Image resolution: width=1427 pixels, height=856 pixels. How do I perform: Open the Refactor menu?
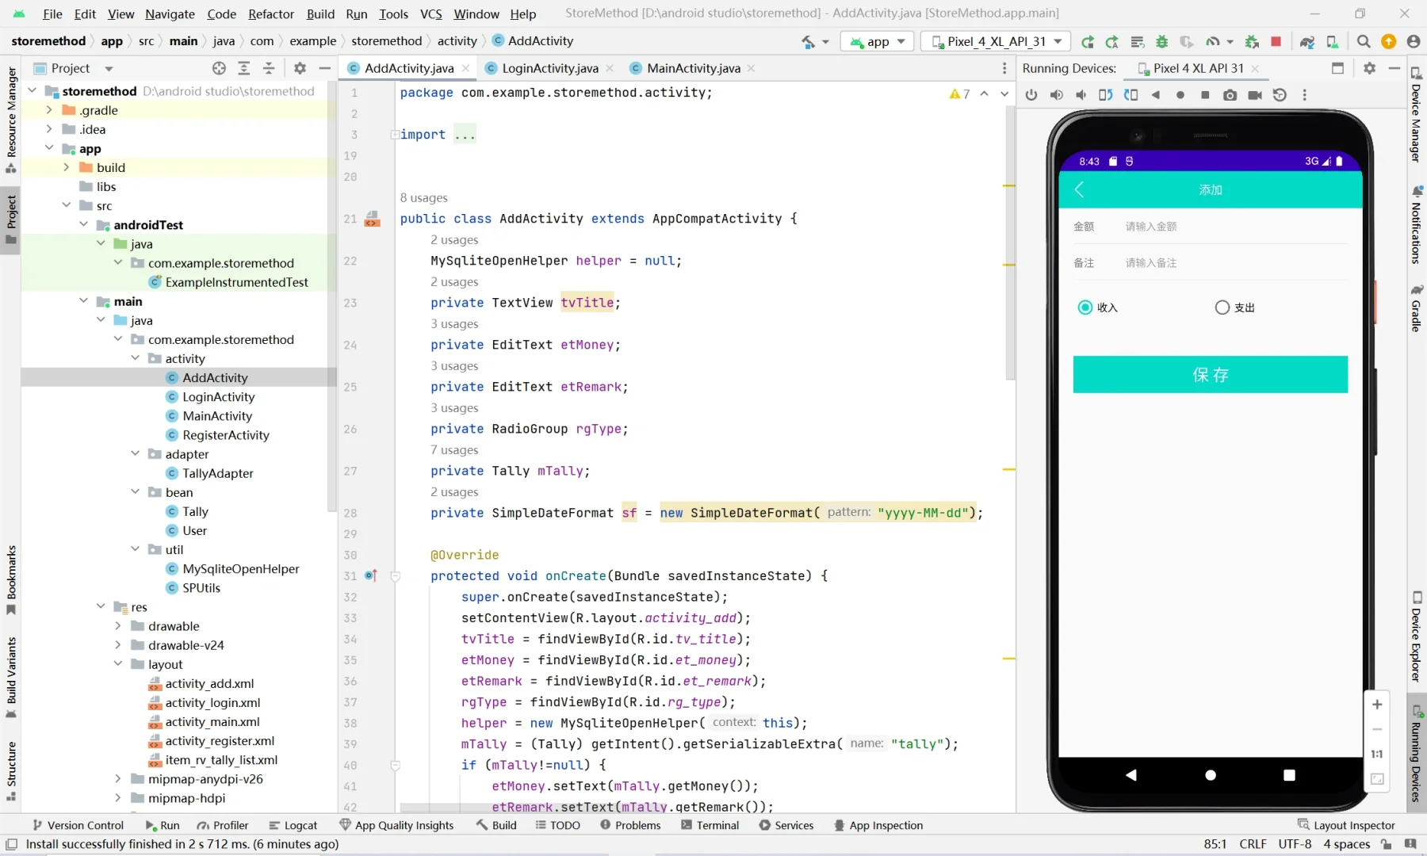[271, 13]
